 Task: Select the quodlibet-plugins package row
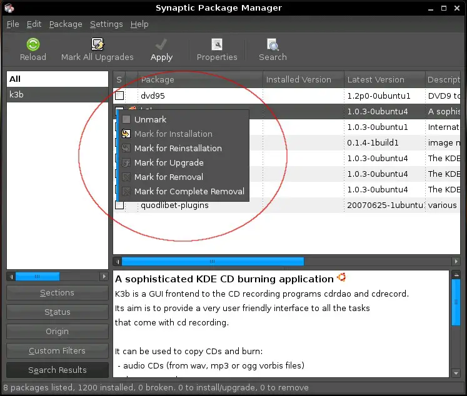(286, 205)
